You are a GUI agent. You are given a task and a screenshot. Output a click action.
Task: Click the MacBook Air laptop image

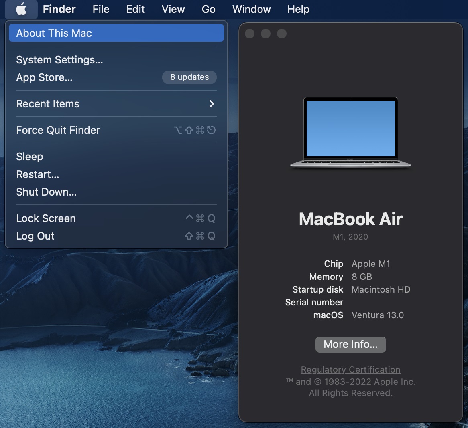pyautogui.click(x=350, y=133)
